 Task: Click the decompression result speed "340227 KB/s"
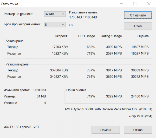click(x=59, y=76)
